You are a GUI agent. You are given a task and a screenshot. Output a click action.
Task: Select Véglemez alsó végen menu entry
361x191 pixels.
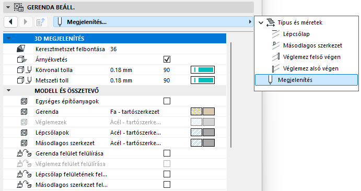click(311, 68)
